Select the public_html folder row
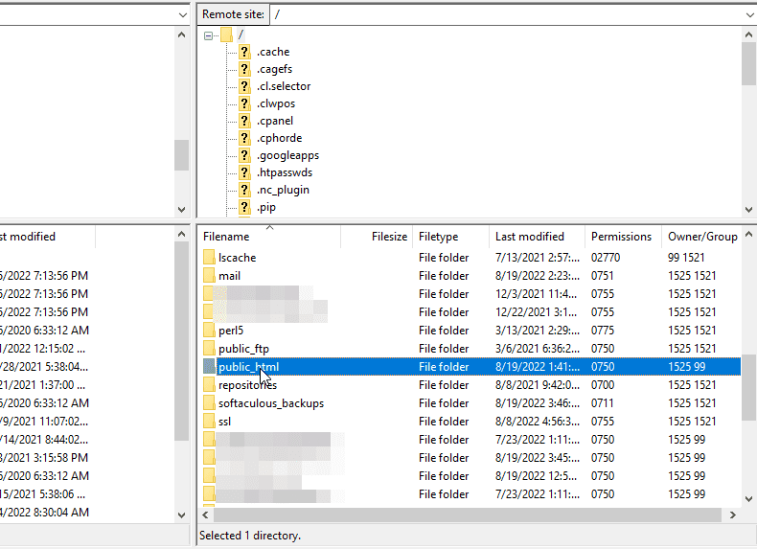The image size is (757, 549). [x=471, y=367]
